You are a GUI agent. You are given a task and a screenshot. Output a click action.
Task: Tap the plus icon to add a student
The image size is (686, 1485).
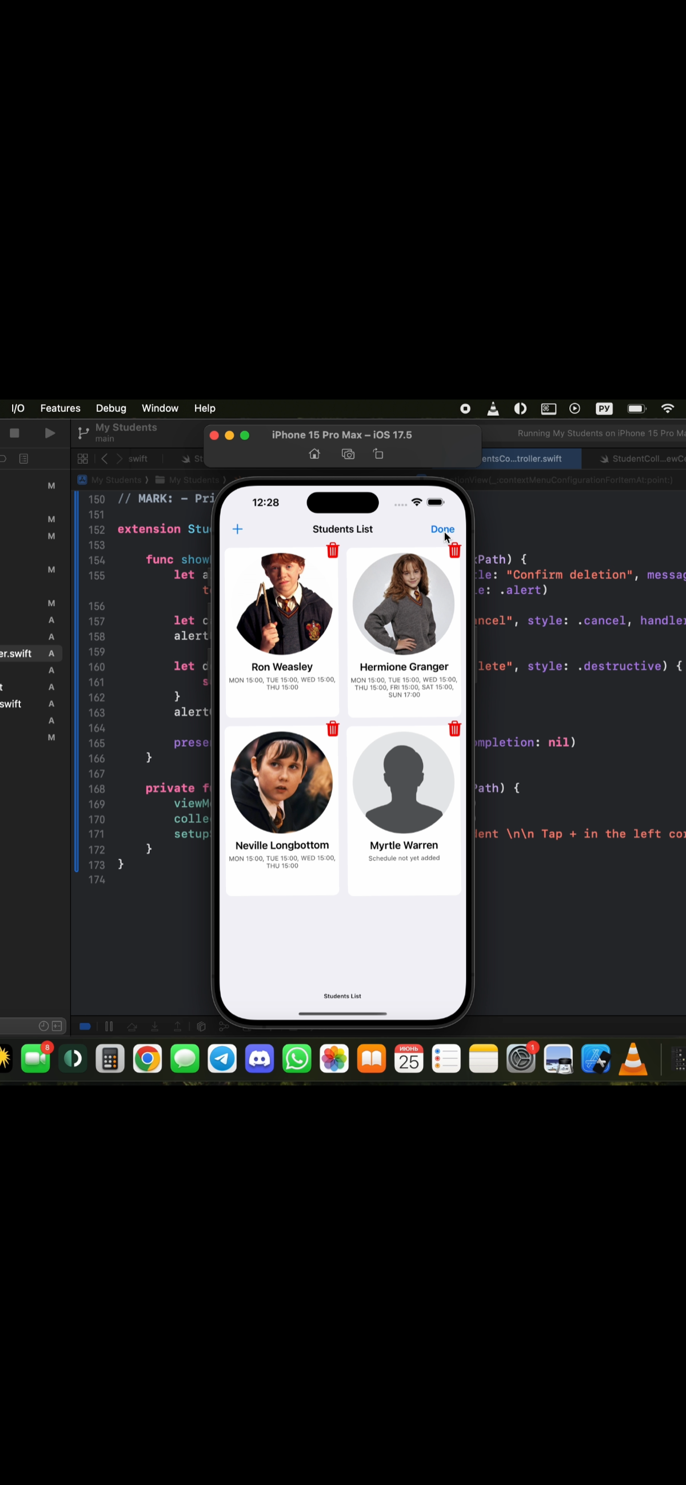click(x=237, y=528)
